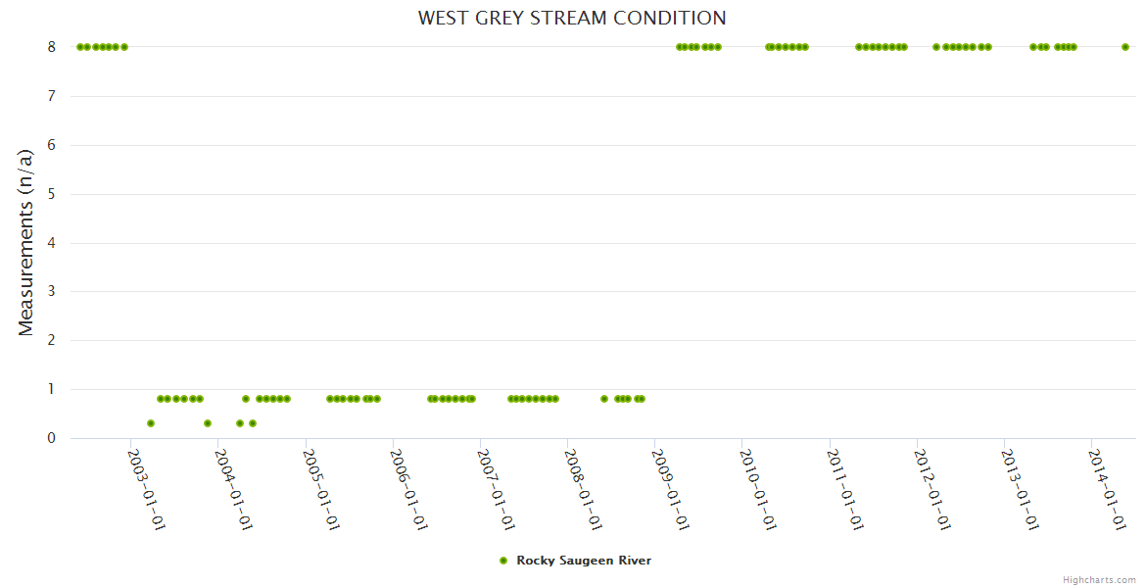Click the lone value-8 point just after 2012-01-01
The width and height of the screenshot is (1146, 588).
[936, 47]
